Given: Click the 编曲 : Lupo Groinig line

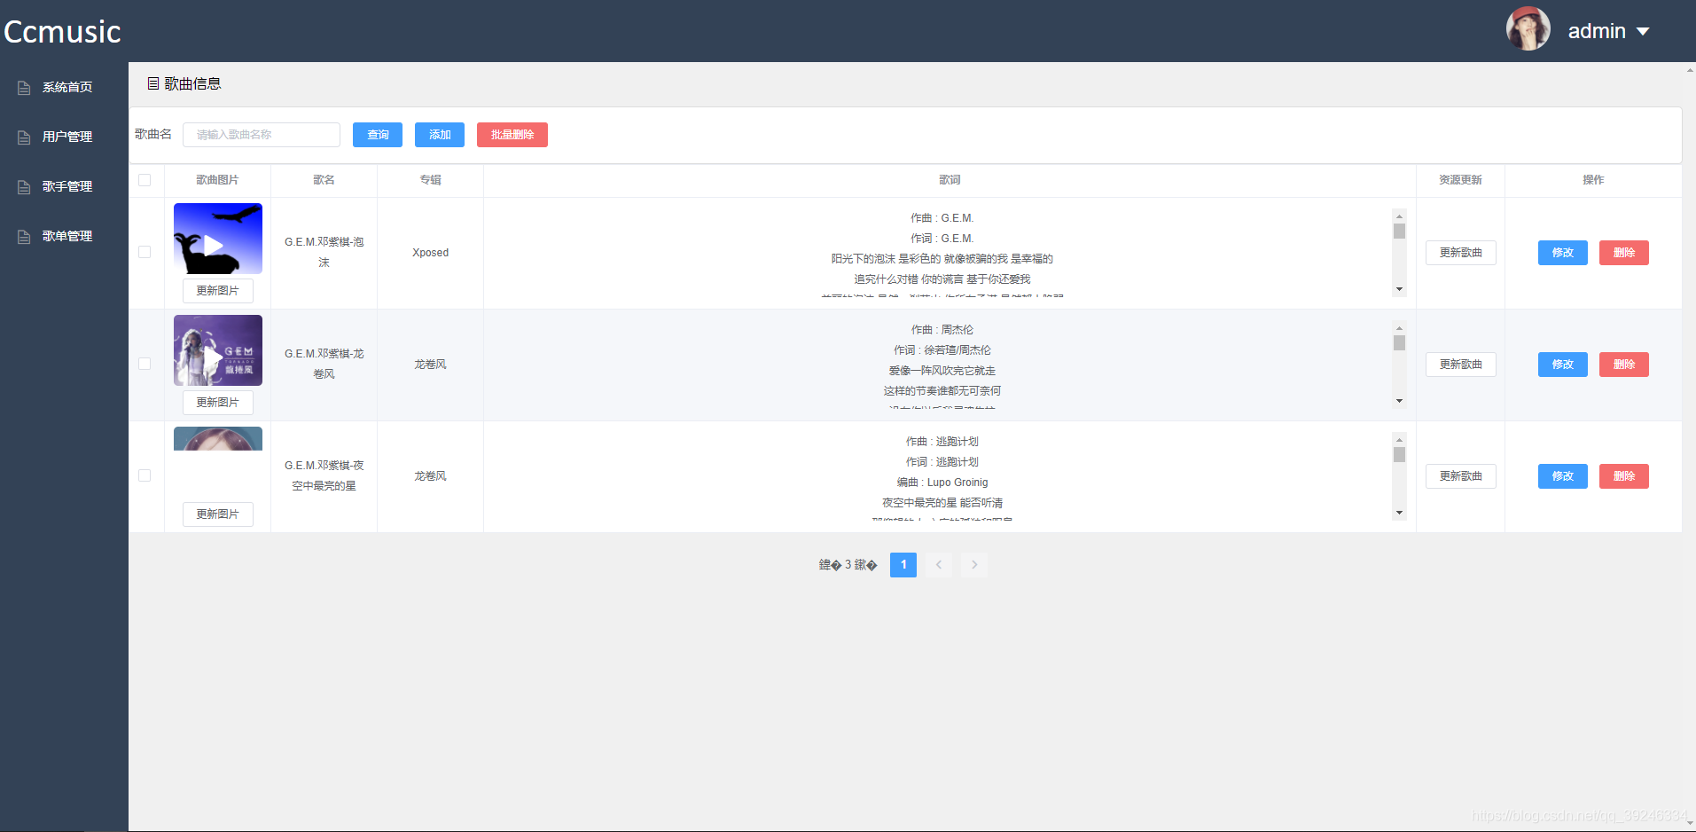Looking at the screenshot, I should [942, 483].
